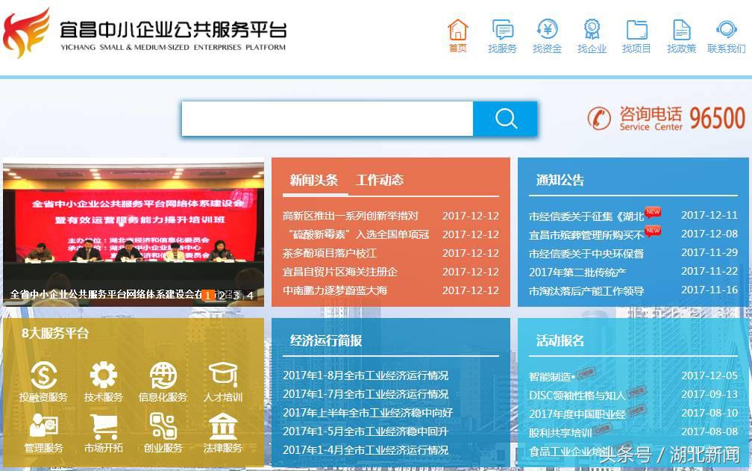Open the 信息化服务 globe service icon
The width and height of the screenshot is (752, 471).
[163, 381]
